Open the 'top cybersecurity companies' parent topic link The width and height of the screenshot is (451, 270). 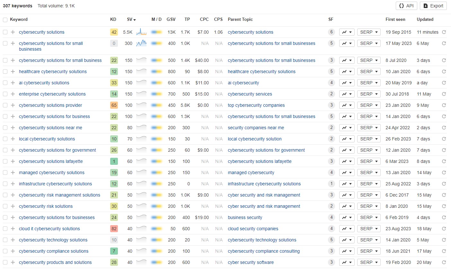point(256,105)
